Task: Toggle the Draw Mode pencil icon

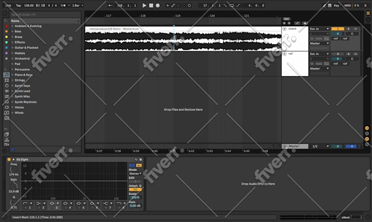Action: tap(324, 5)
